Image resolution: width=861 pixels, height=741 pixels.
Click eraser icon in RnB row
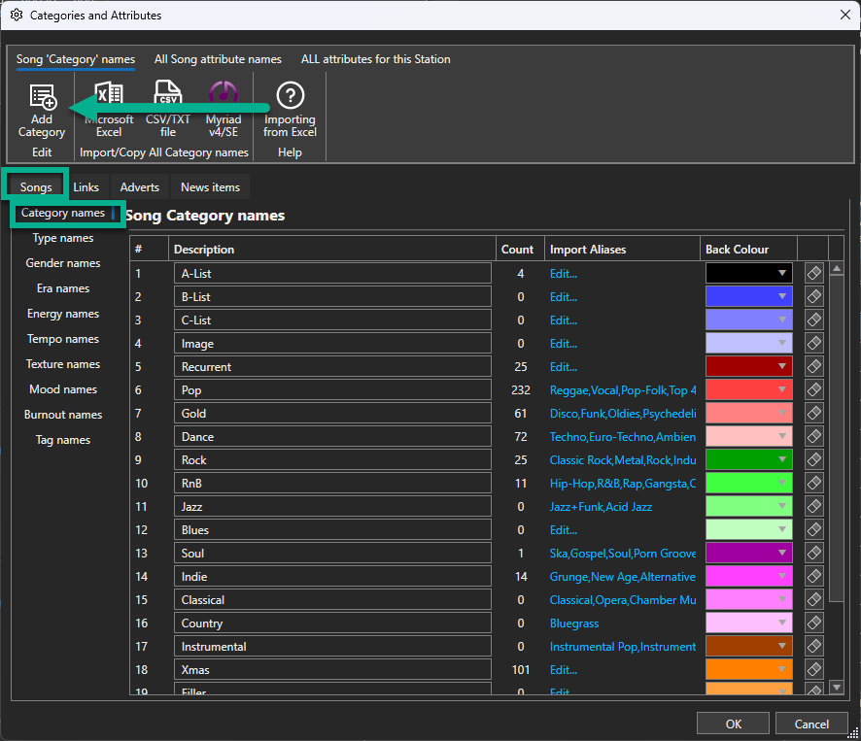pos(813,483)
